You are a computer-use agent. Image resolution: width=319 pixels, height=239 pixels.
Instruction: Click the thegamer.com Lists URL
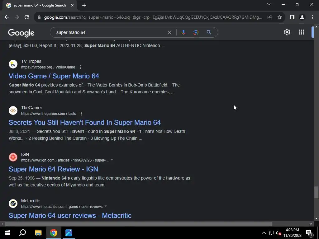click(x=48, y=114)
